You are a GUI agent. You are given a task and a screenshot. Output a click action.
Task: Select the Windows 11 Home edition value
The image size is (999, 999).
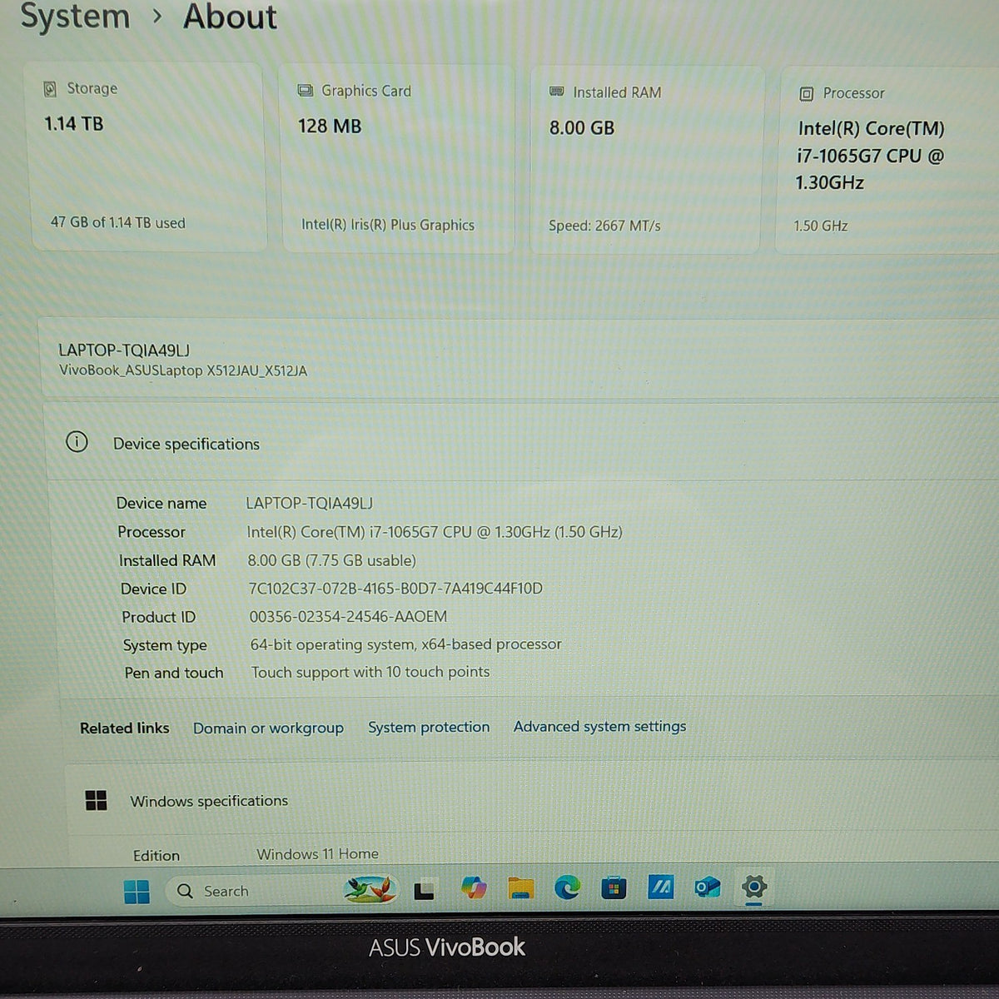tap(317, 854)
